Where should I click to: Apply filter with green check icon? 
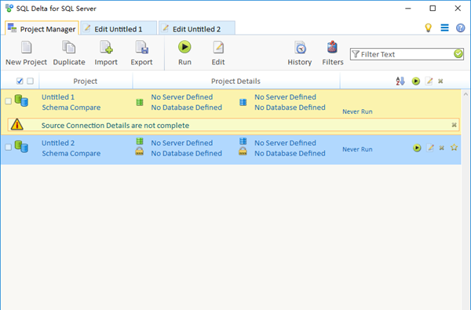pos(458,54)
